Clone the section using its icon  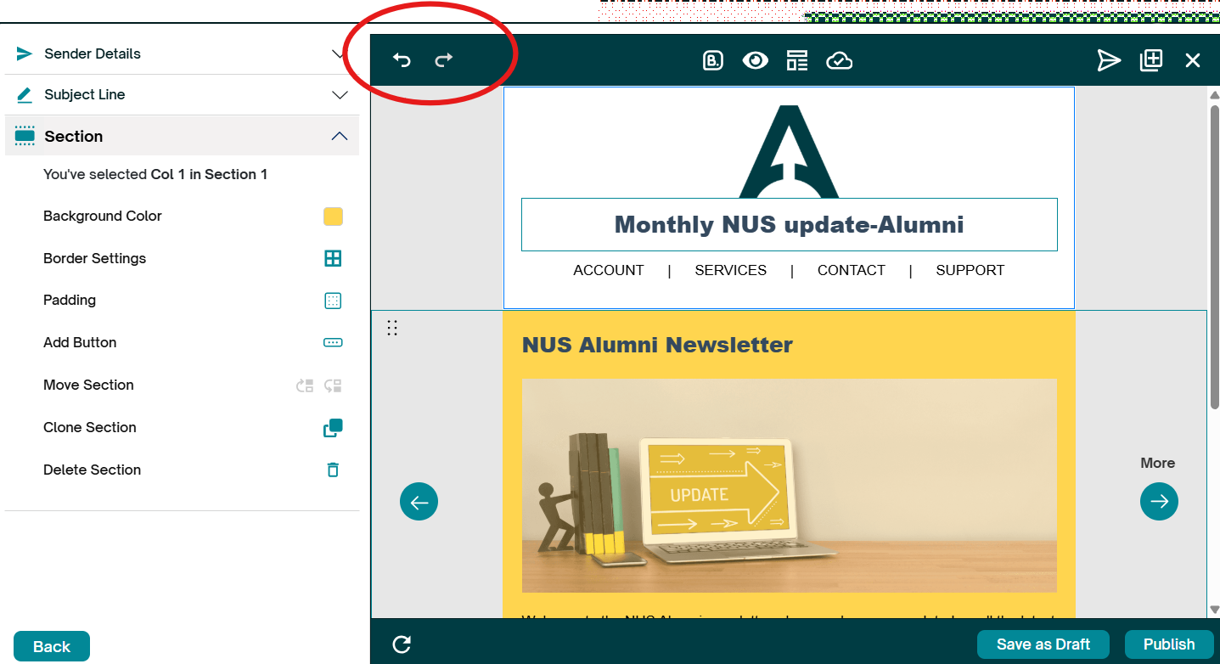tap(333, 428)
